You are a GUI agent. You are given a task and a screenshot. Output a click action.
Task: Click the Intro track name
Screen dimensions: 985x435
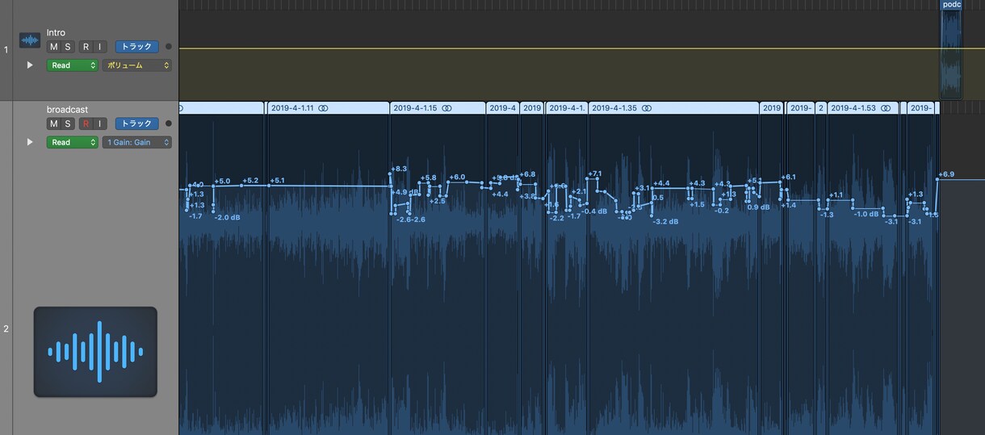point(56,33)
